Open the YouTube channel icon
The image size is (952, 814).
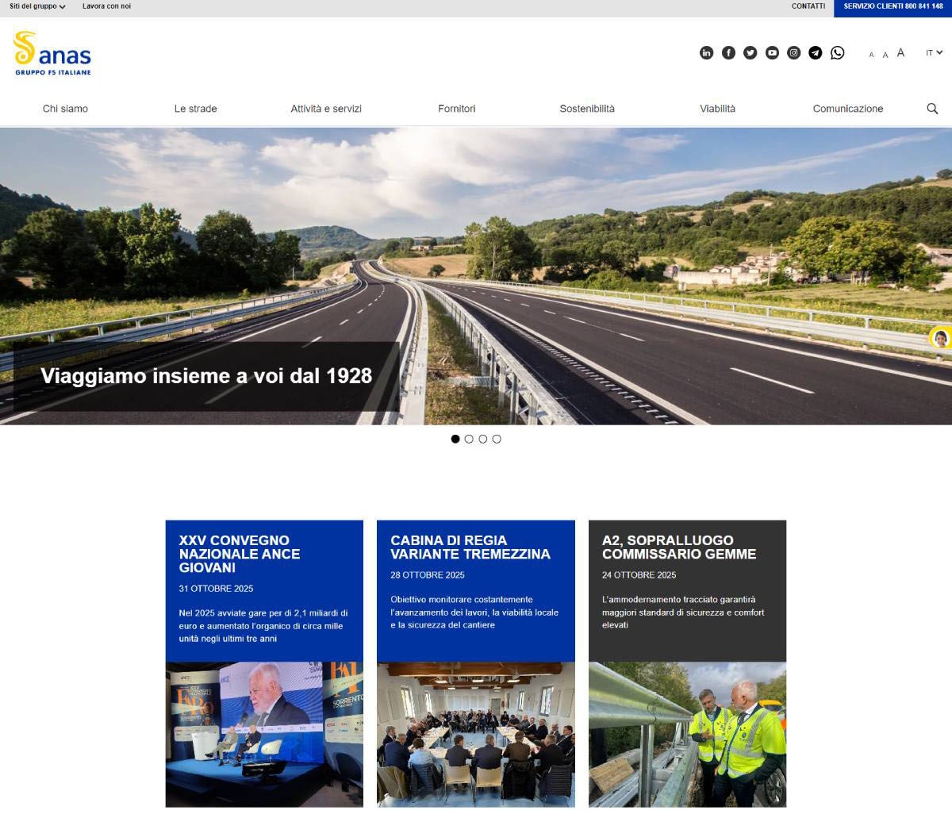(771, 52)
